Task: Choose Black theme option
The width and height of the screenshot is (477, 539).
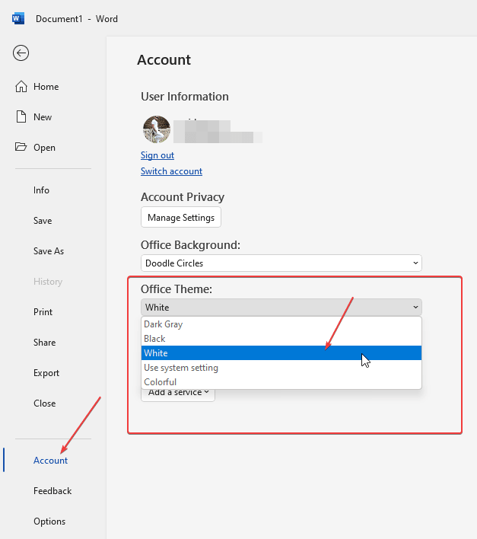Action: coord(281,339)
